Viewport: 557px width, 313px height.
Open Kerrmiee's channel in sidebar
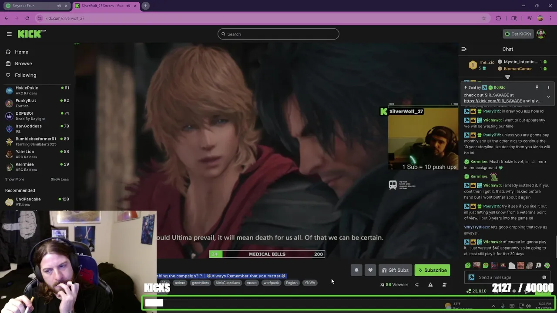coord(37,166)
